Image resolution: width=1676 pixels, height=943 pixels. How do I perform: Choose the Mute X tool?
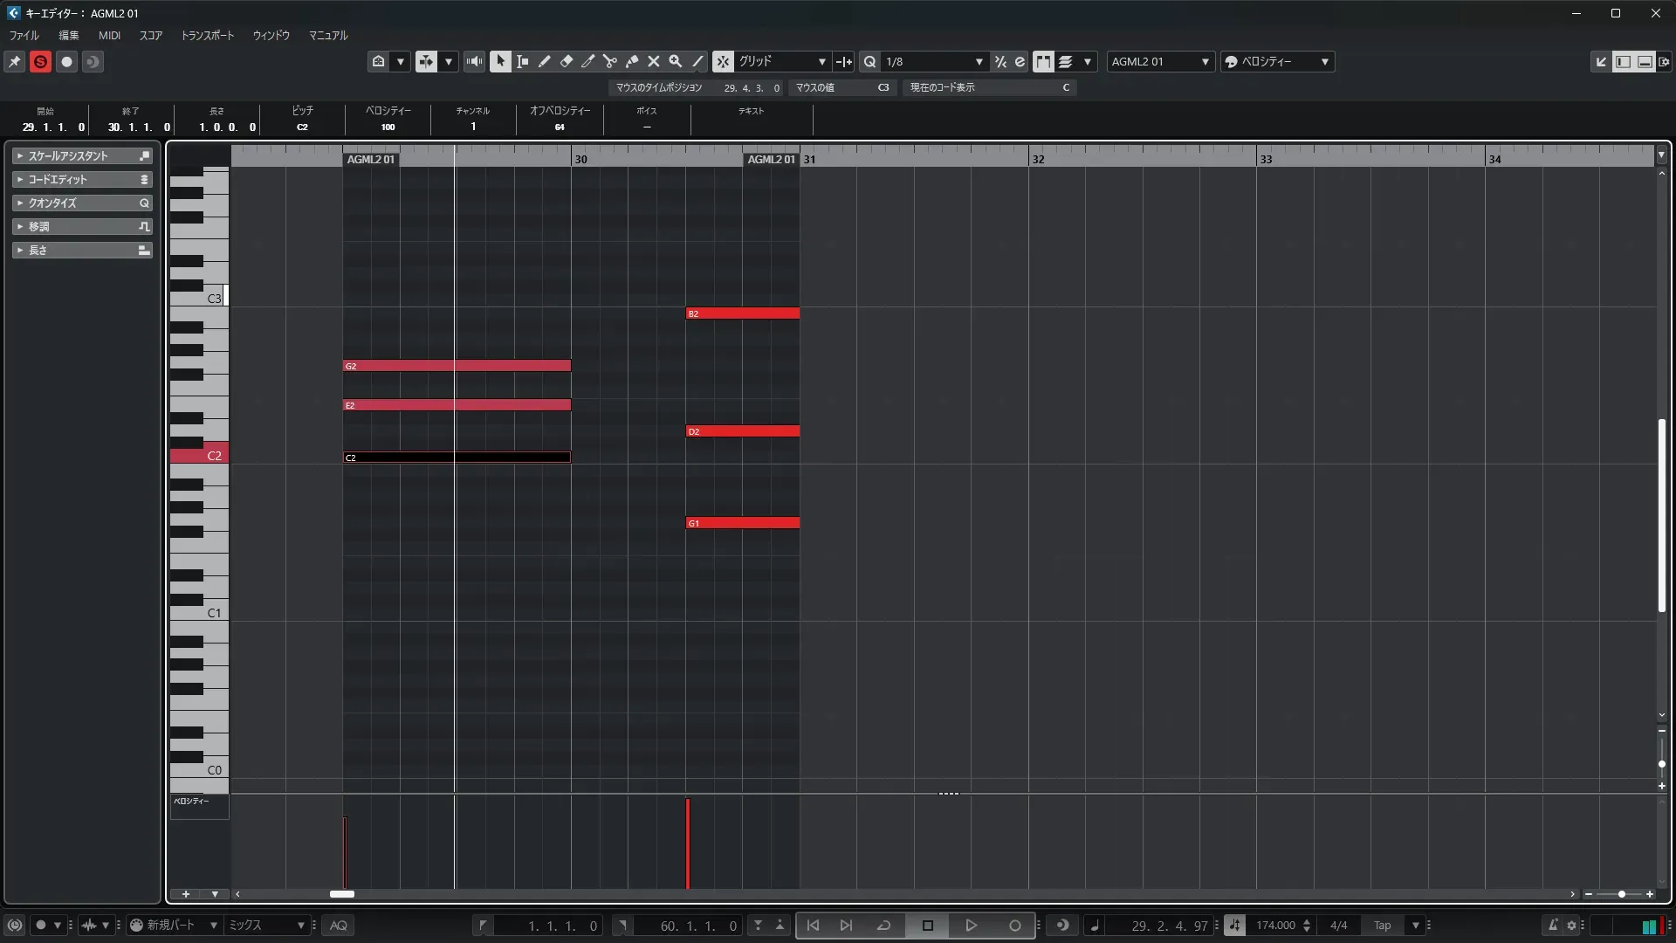pyautogui.click(x=653, y=61)
